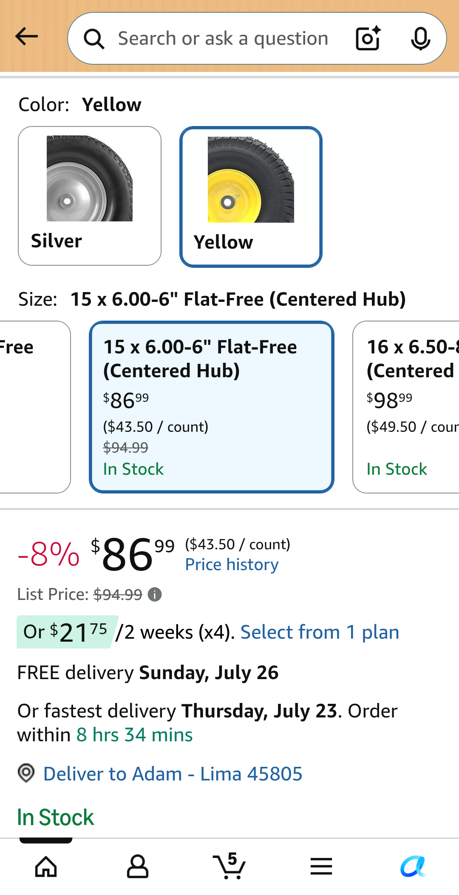
Task: Open Price history link
Action: coord(232,565)
